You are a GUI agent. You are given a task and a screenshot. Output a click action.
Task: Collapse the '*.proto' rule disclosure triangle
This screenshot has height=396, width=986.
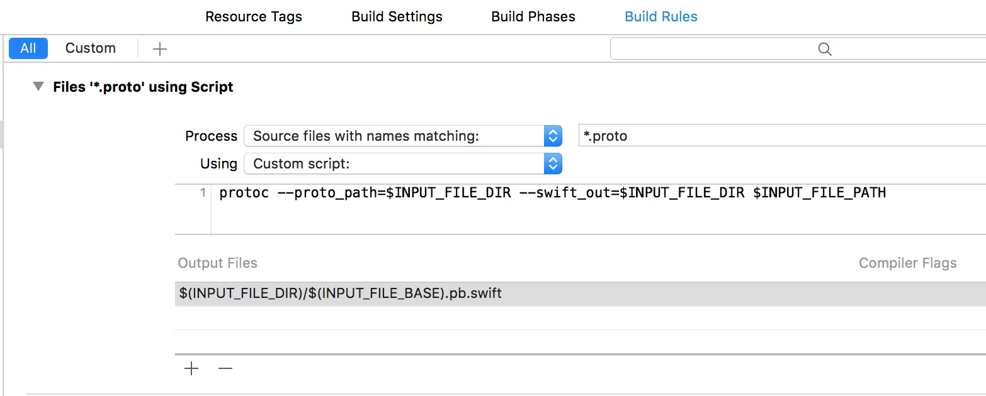coord(39,87)
